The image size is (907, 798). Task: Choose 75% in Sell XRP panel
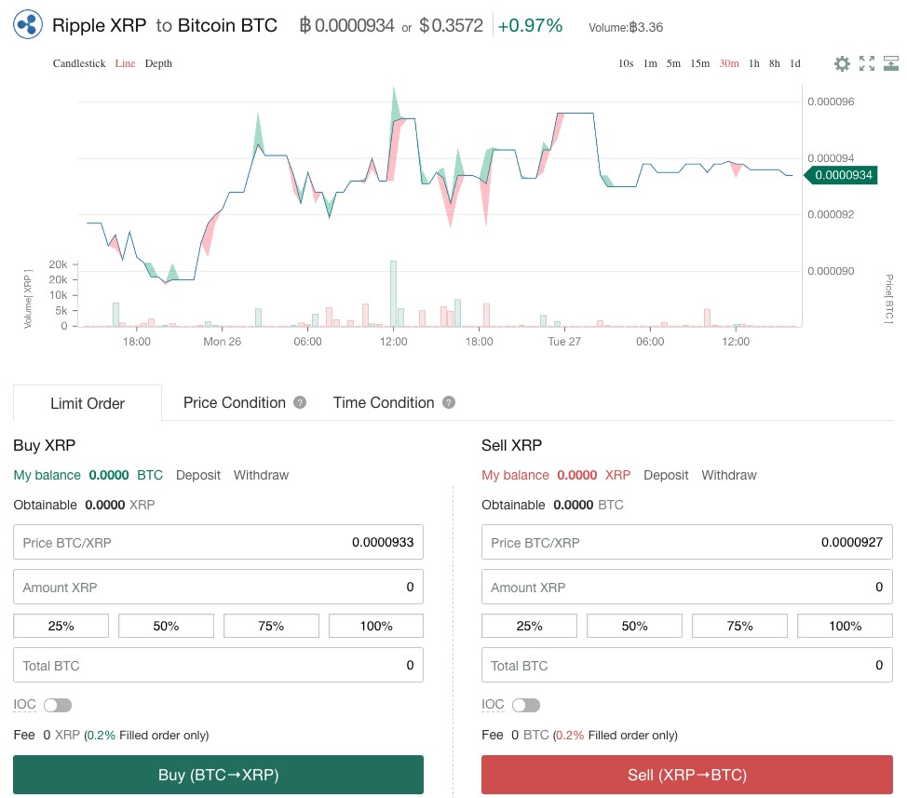739,626
